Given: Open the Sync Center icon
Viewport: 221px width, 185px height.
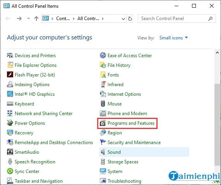Looking at the screenshot, I should 10,171.
